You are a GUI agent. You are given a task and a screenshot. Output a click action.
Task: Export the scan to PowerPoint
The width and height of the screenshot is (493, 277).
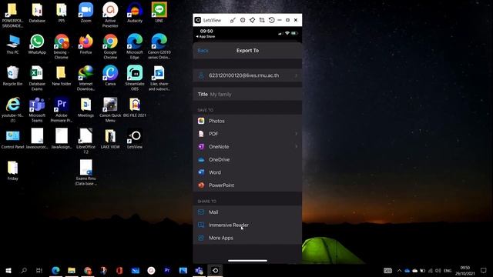pyautogui.click(x=247, y=185)
